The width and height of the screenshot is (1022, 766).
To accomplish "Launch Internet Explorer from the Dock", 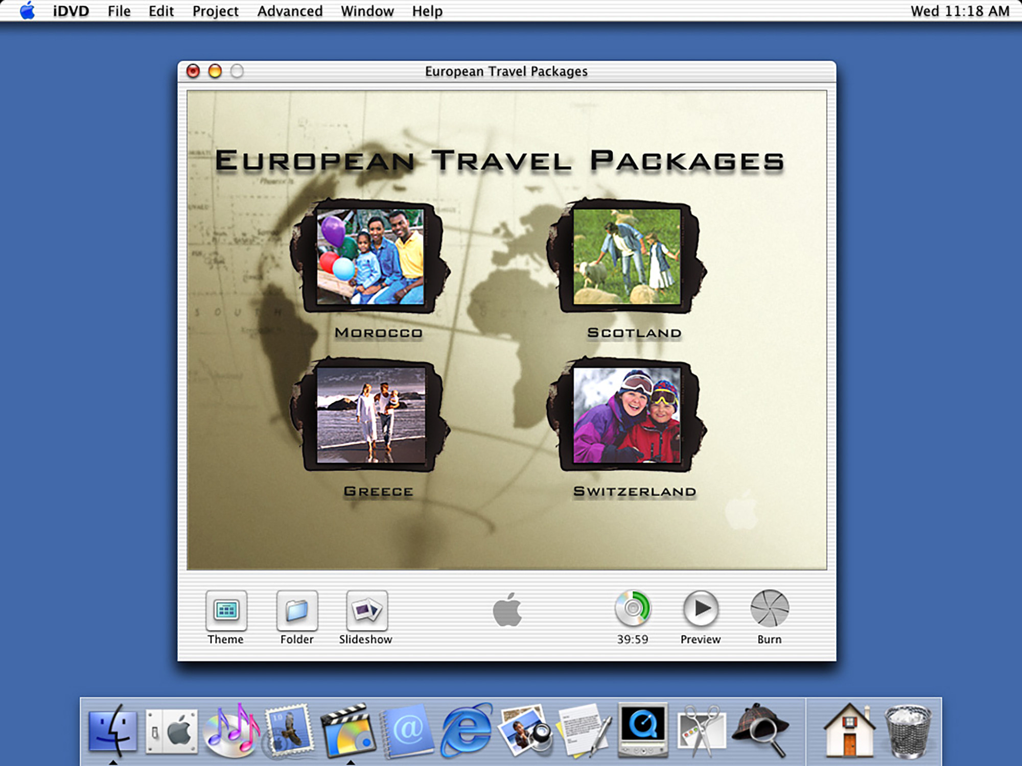I will (x=466, y=730).
